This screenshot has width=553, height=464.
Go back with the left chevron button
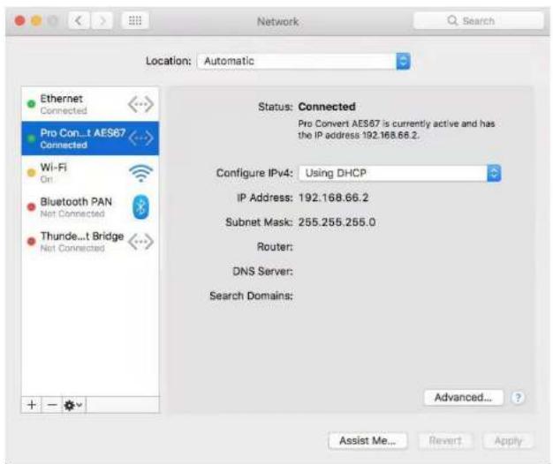click(x=79, y=21)
